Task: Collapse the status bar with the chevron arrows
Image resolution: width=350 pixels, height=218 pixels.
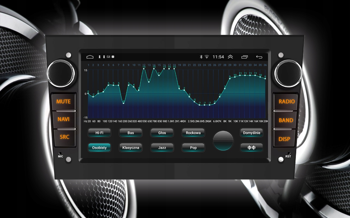Action: (231, 57)
